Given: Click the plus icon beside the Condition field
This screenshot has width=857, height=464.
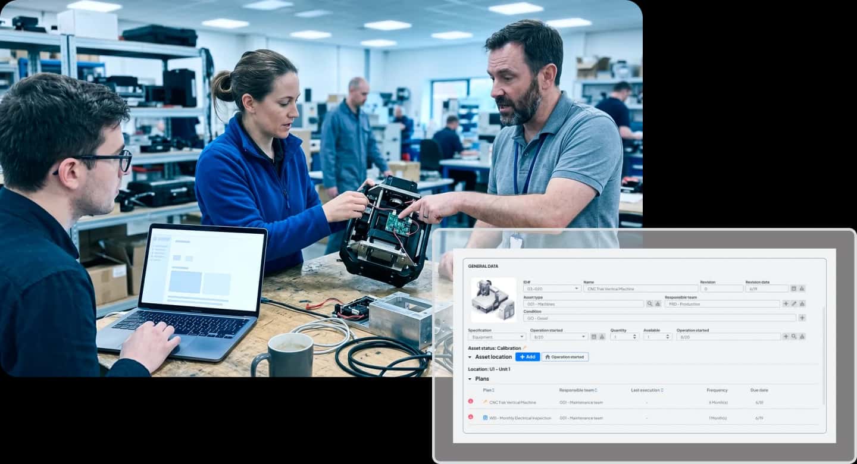Looking at the screenshot, I should coord(802,318).
